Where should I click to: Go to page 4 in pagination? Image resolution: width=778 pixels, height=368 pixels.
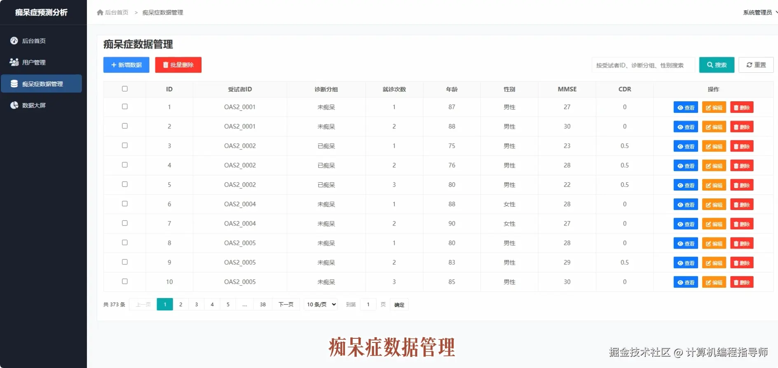click(x=212, y=304)
